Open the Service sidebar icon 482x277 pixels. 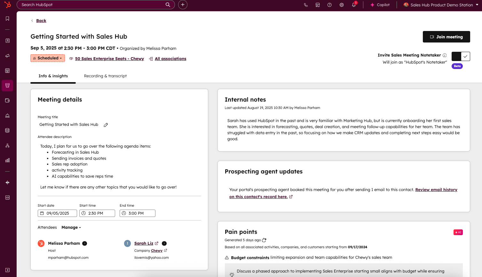[7, 115]
